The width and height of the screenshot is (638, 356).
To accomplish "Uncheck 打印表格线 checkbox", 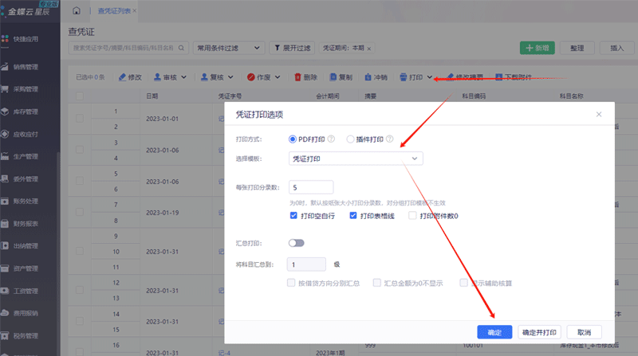I will click(x=353, y=215).
